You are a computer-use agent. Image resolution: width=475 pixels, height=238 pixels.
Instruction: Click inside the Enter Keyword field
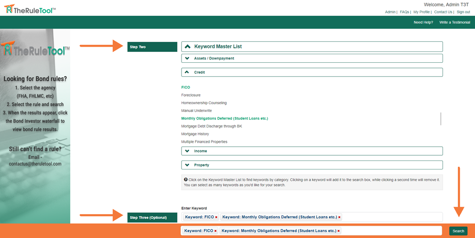point(391,217)
